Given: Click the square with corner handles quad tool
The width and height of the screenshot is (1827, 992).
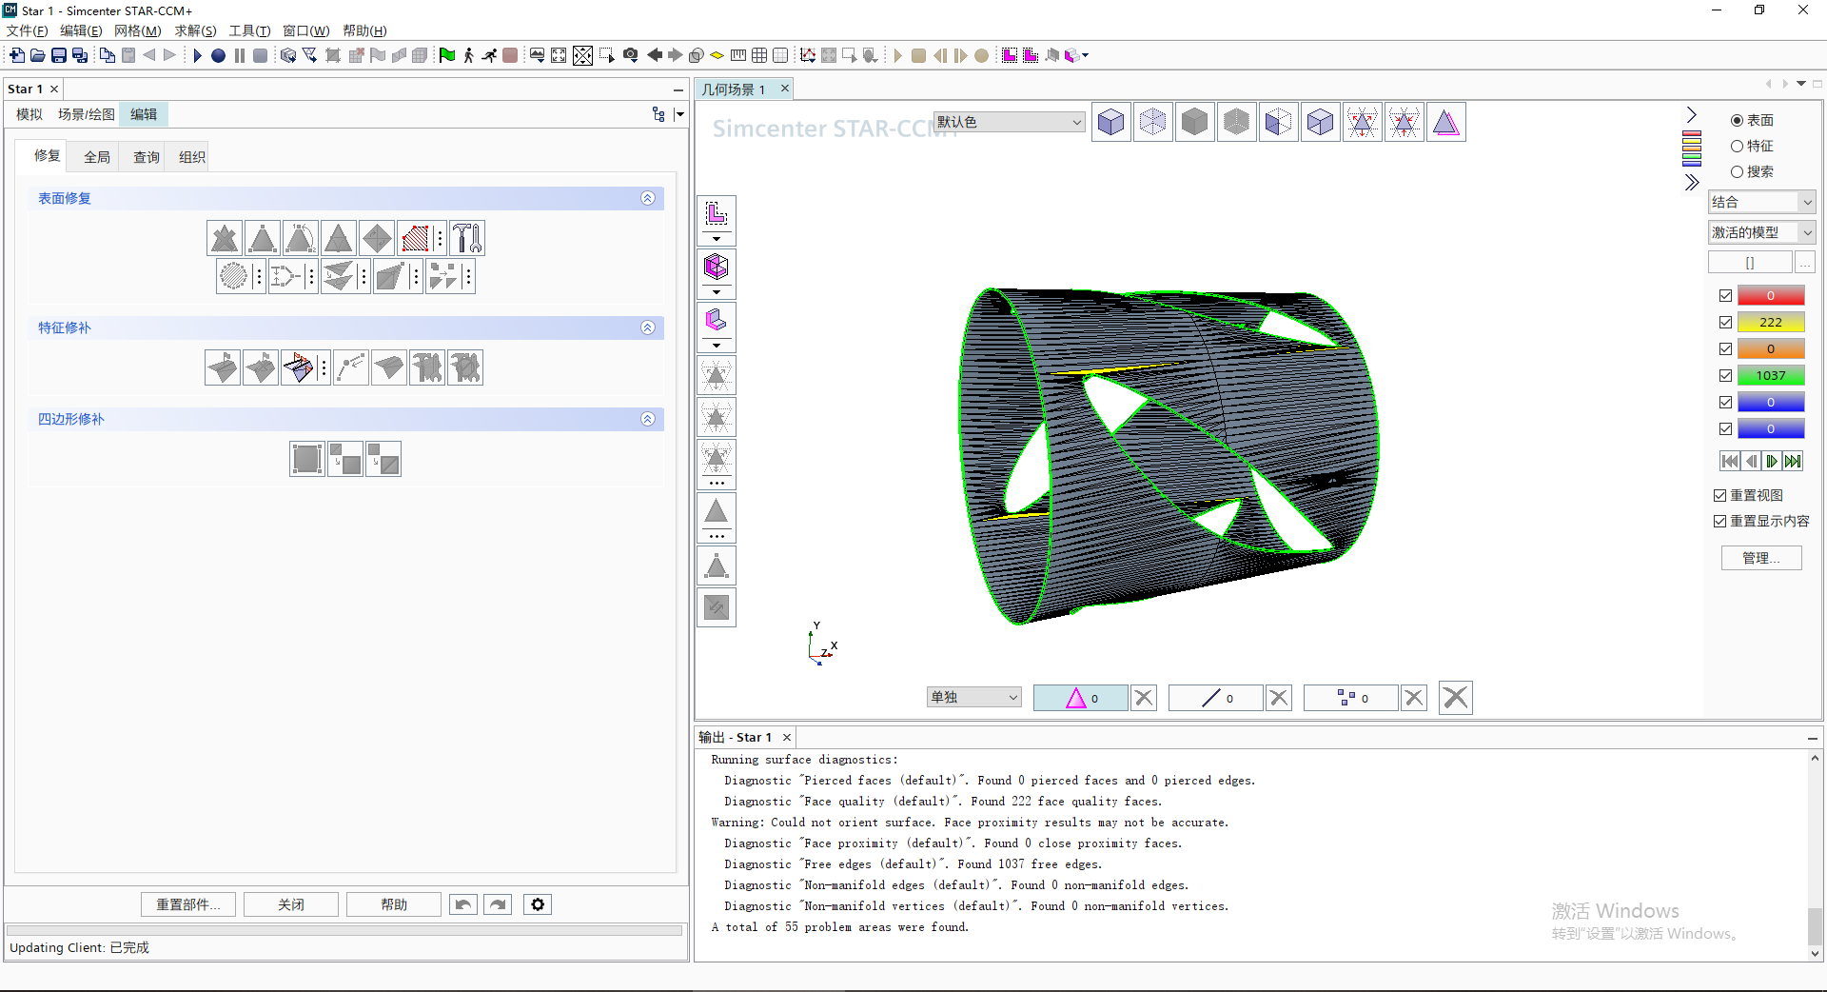Looking at the screenshot, I should (307, 459).
